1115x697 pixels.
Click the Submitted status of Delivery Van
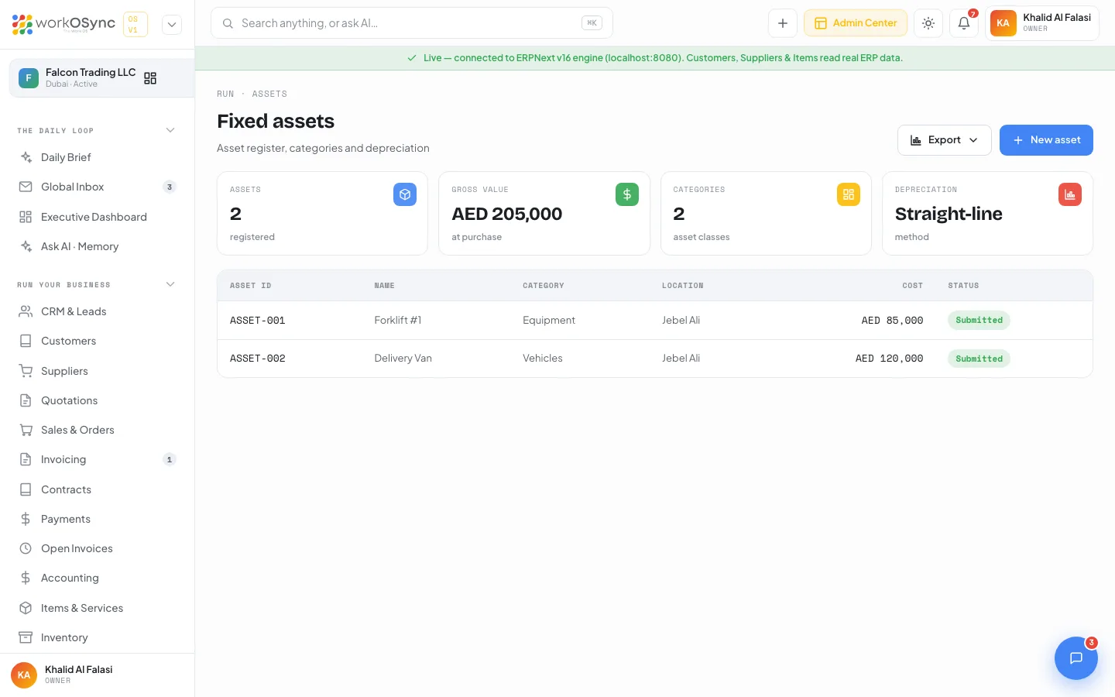coord(979,359)
